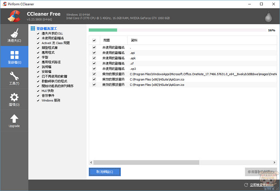Select the WindowsApps OneNote path row
Screen dimensions: 280x191
click(x=183, y=74)
